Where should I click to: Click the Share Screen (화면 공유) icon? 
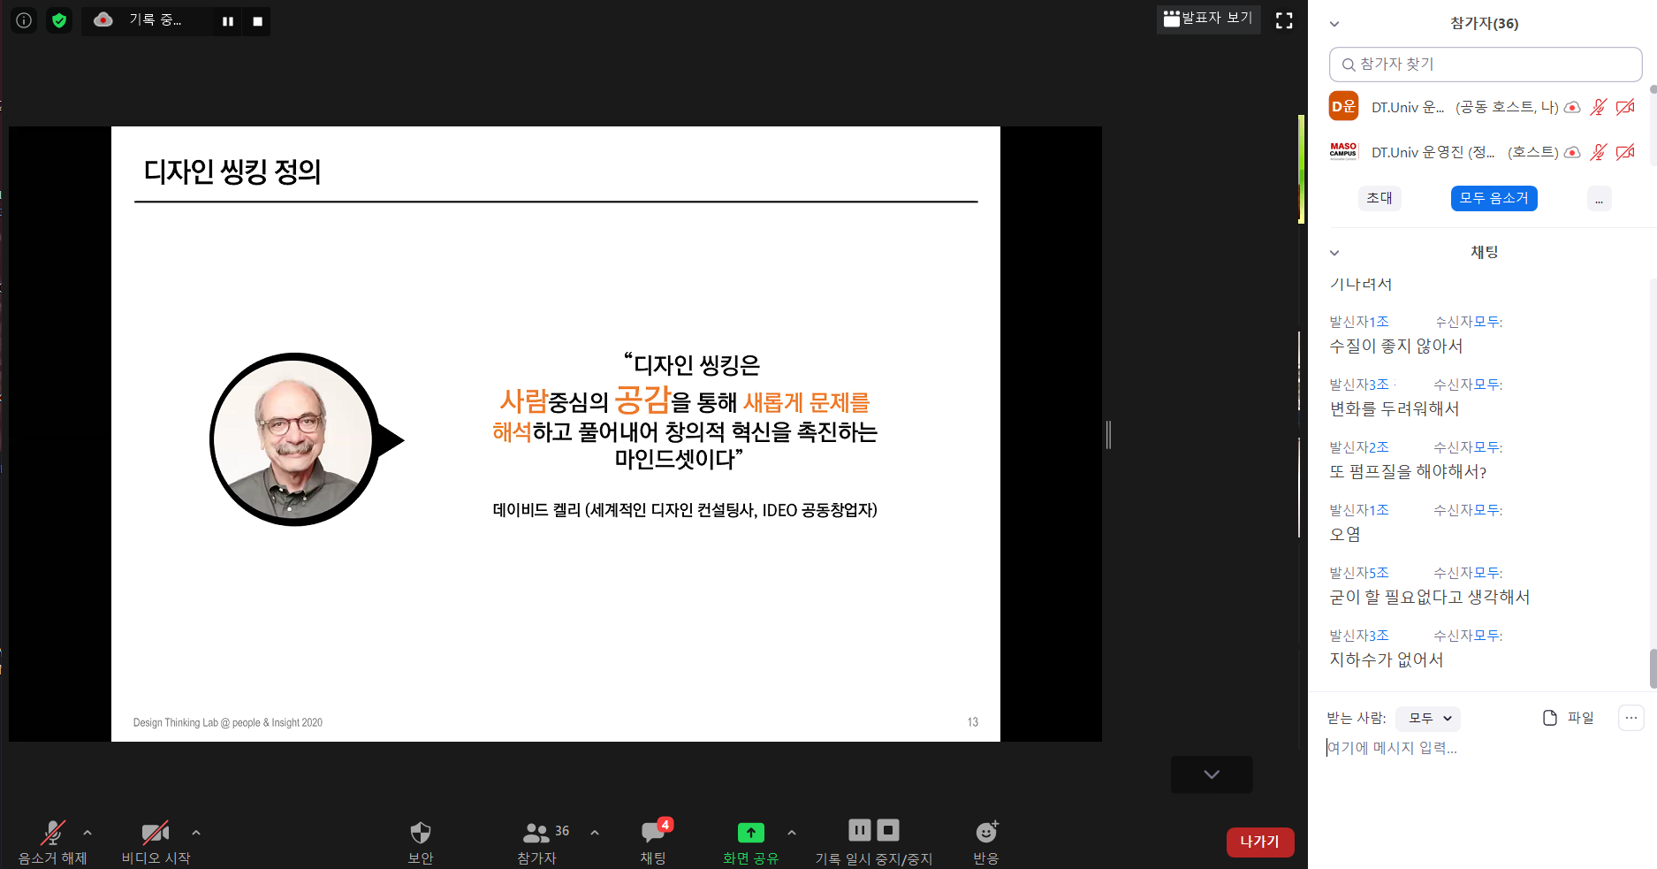(750, 833)
